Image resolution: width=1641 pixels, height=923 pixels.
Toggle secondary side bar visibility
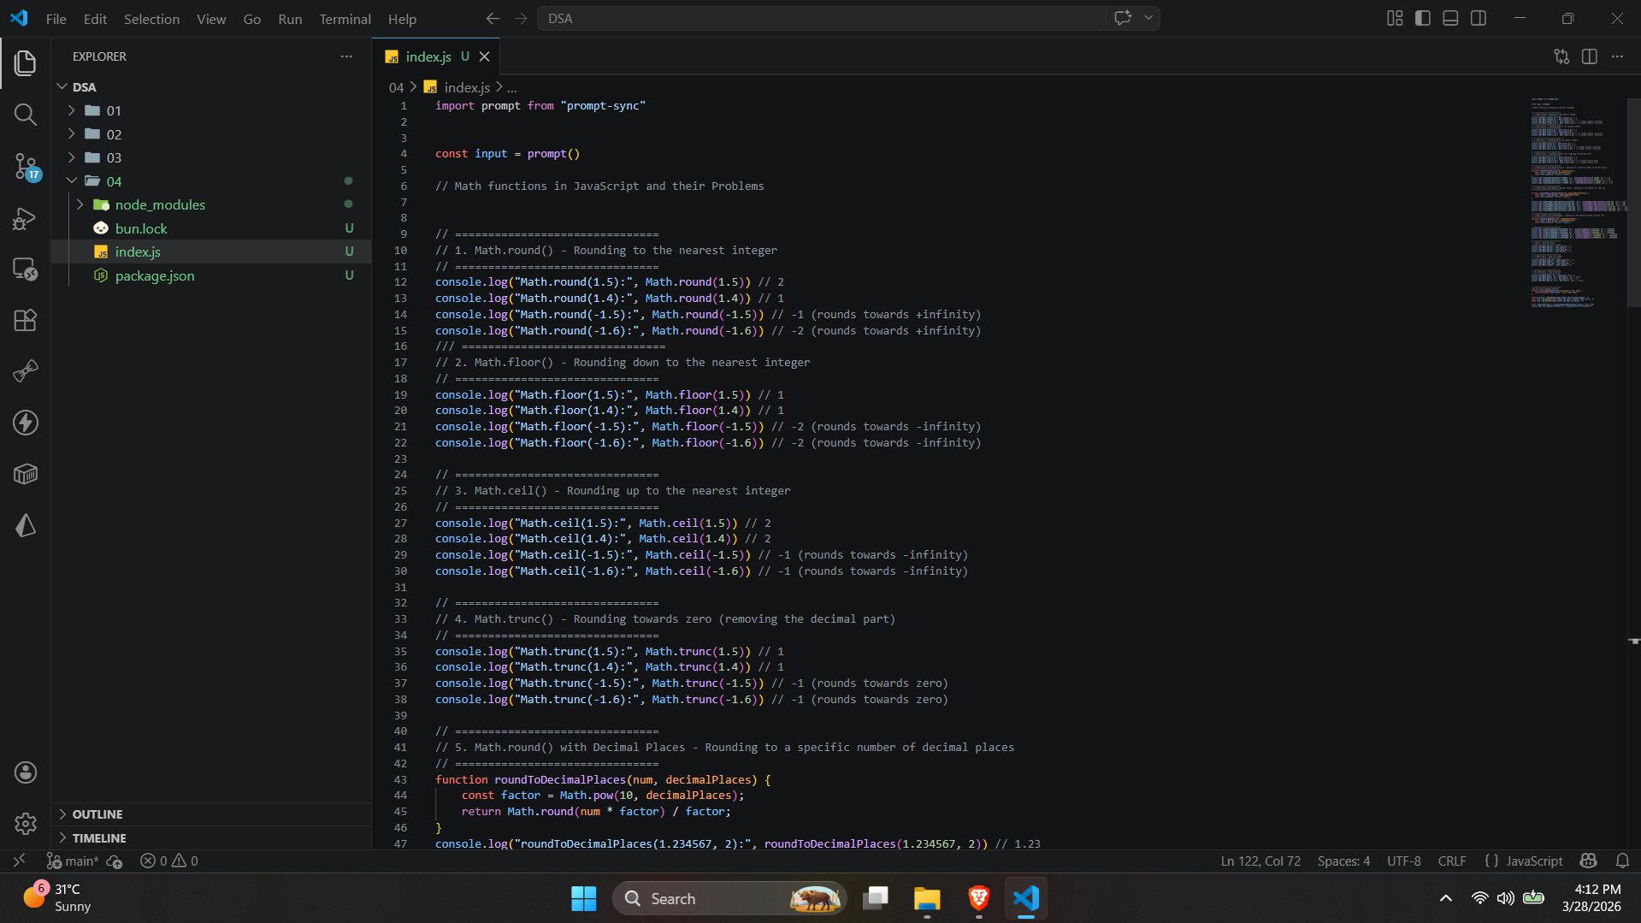[x=1479, y=18]
